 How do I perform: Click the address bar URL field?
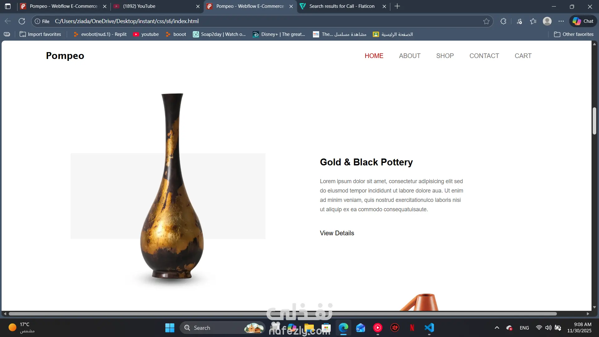coord(262,21)
